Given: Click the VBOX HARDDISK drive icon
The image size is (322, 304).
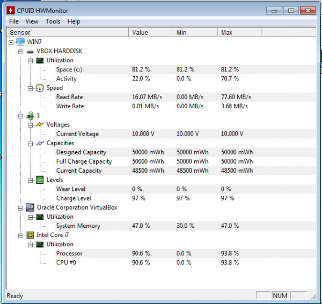Looking at the screenshot, I should pyautogui.click(x=30, y=51).
